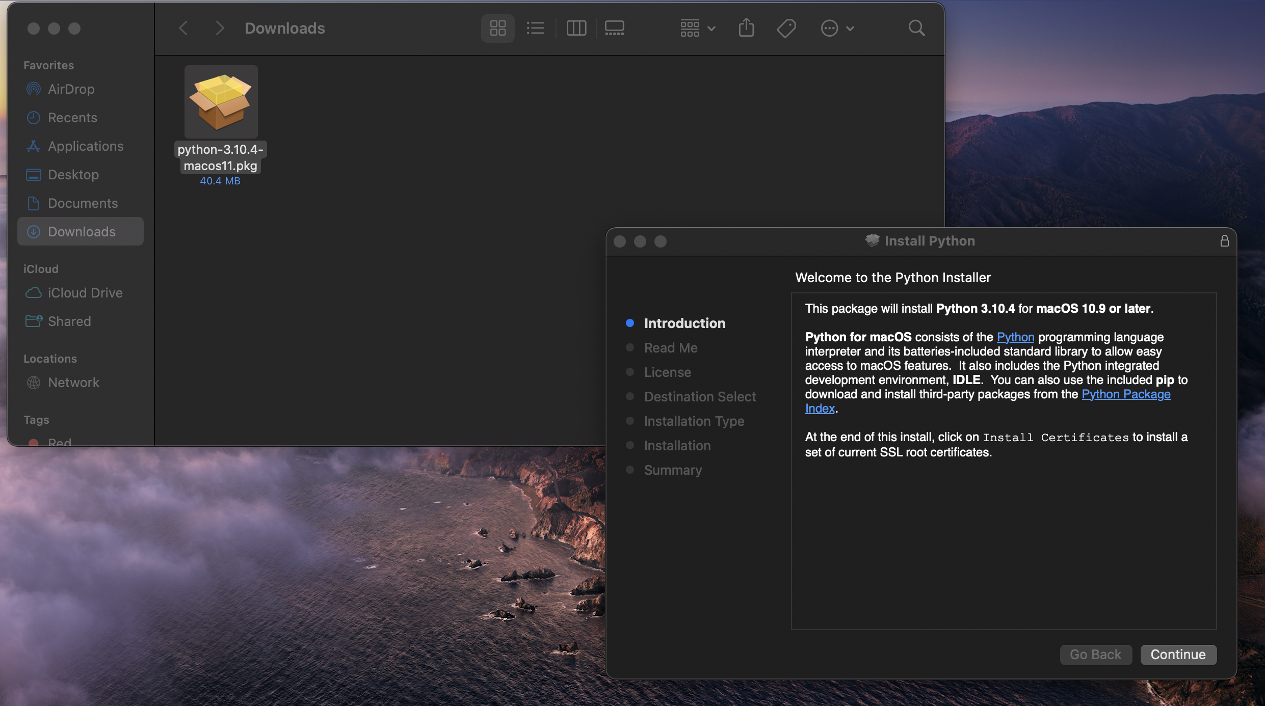Select Network under Locations

pyautogui.click(x=73, y=383)
